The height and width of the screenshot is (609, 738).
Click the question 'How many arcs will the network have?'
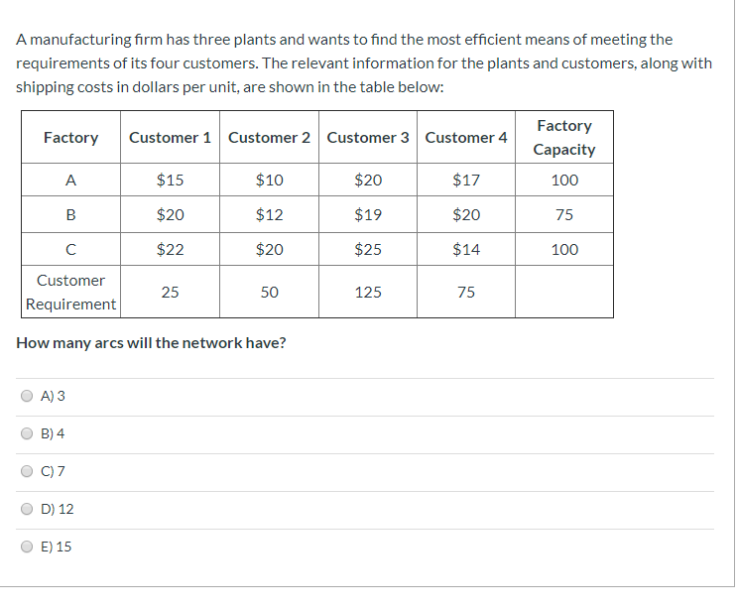151,343
